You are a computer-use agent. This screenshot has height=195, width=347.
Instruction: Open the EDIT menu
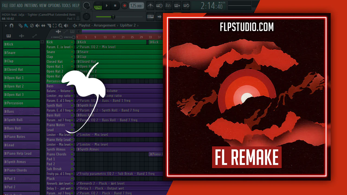(12, 5)
